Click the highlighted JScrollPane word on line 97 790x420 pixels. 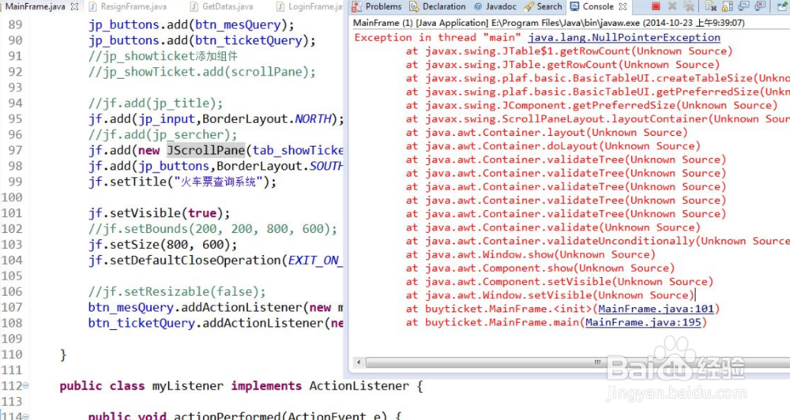tap(205, 150)
